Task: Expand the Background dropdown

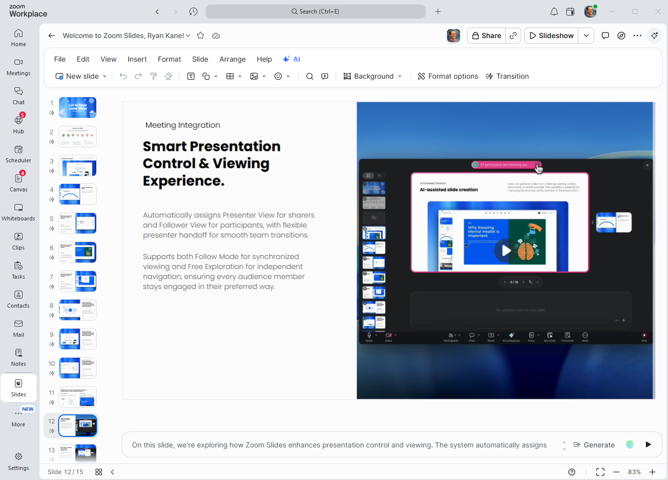Action: pos(400,76)
